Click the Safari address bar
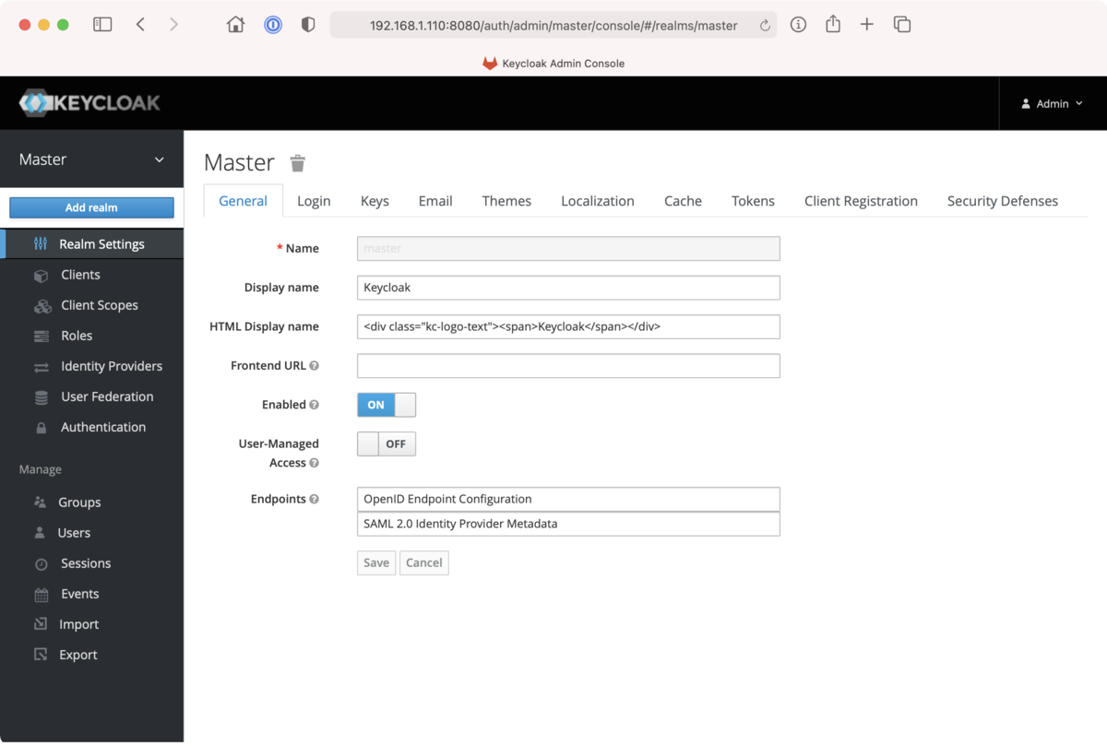The image size is (1107, 745). point(553,25)
